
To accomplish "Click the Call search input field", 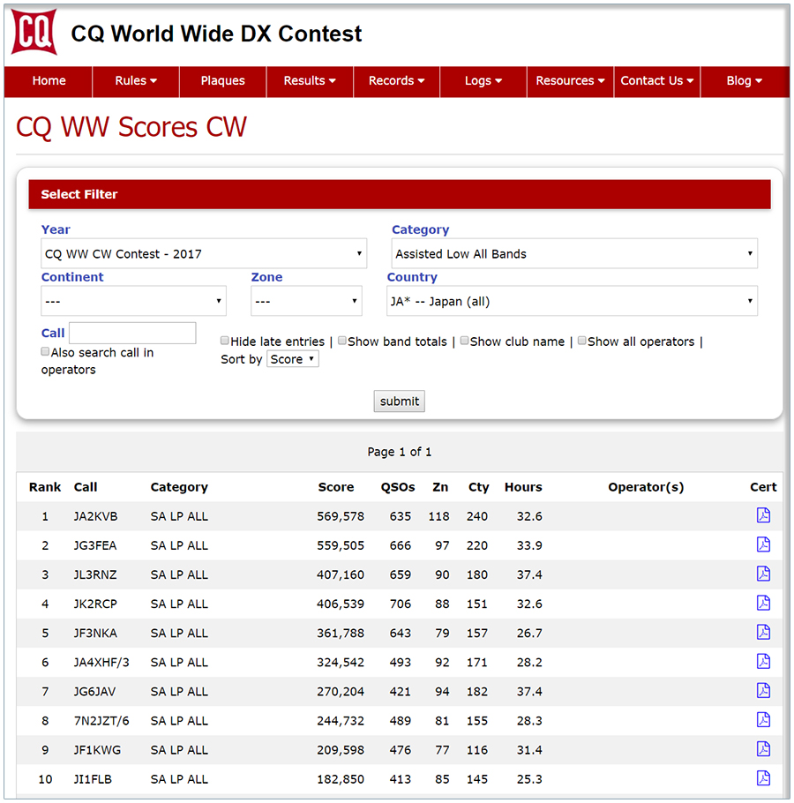I will pyautogui.click(x=132, y=334).
